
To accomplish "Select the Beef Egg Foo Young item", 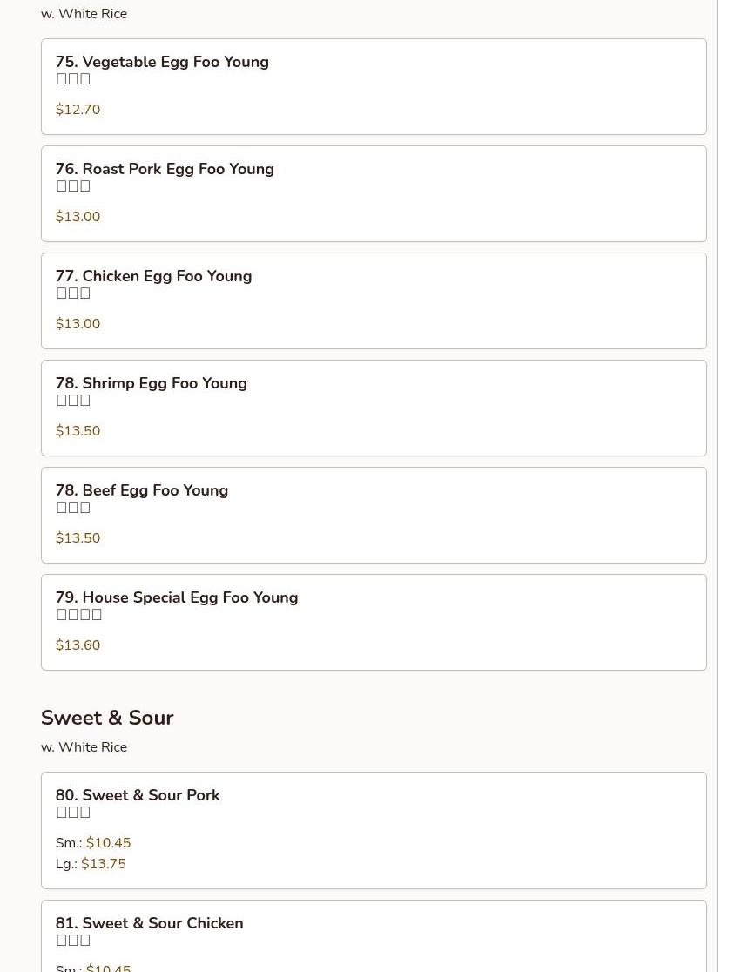I will [141, 490].
